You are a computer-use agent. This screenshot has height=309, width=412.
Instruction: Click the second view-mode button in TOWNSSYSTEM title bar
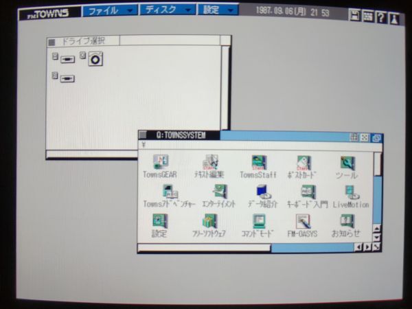[x=364, y=137]
